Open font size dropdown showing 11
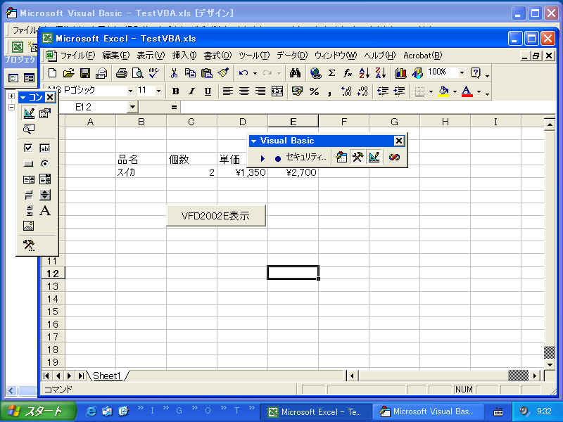 click(x=158, y=91)
